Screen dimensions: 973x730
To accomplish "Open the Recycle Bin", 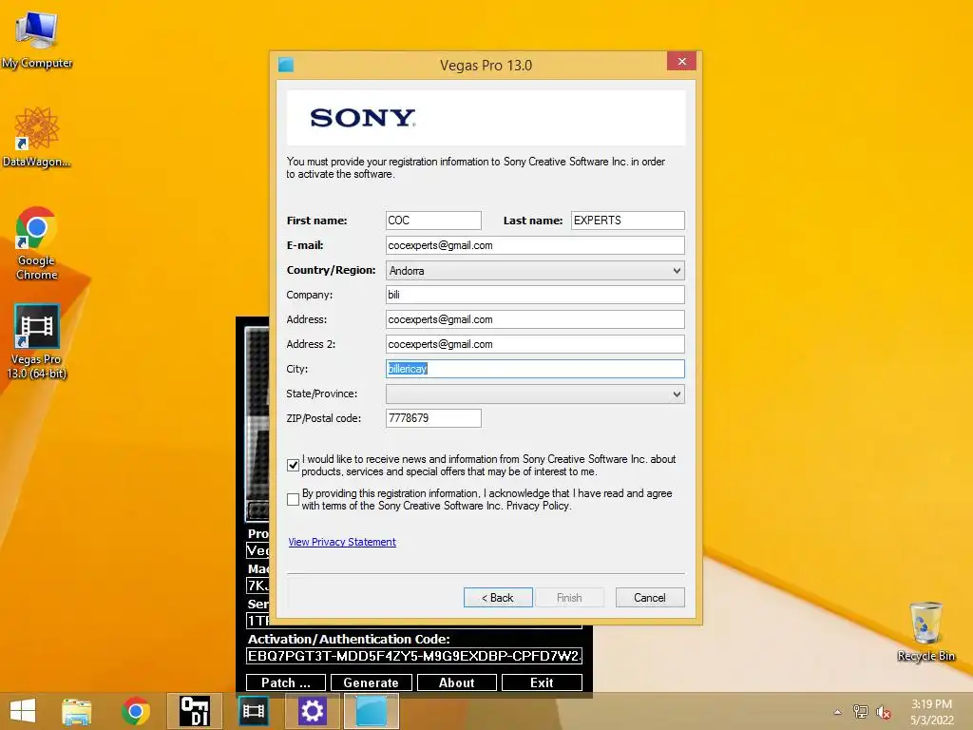I will tap(925, 632).
